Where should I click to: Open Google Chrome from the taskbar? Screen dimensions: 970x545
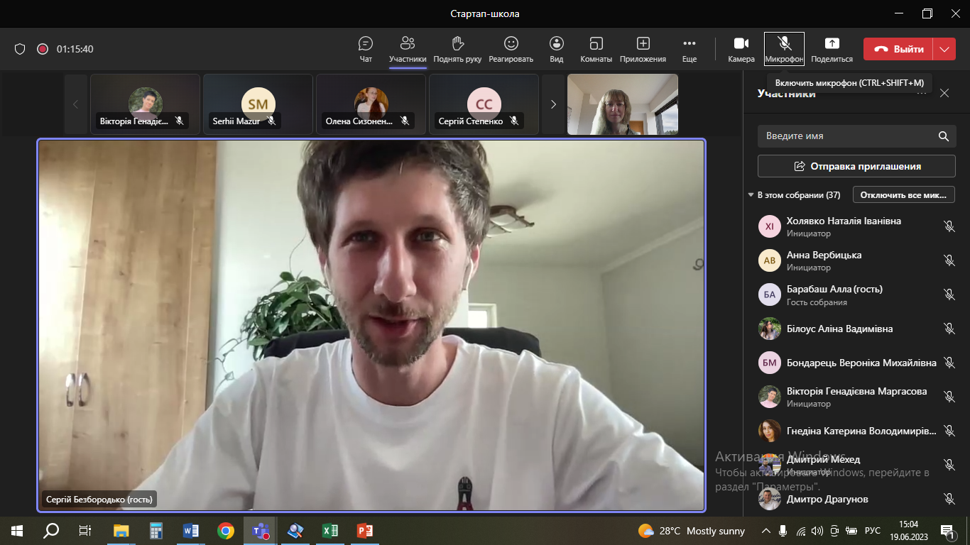[226, 530]
